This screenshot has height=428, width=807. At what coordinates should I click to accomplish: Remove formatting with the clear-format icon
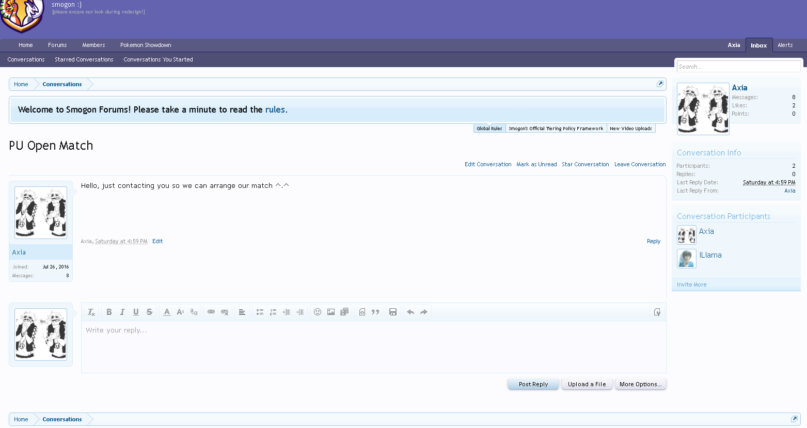[91, 312]
